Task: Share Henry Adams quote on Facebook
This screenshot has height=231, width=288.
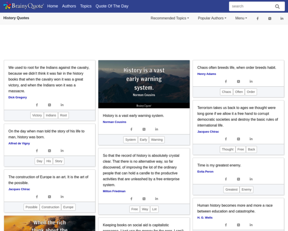Action: pyautogui.click(x=226, y=81)
